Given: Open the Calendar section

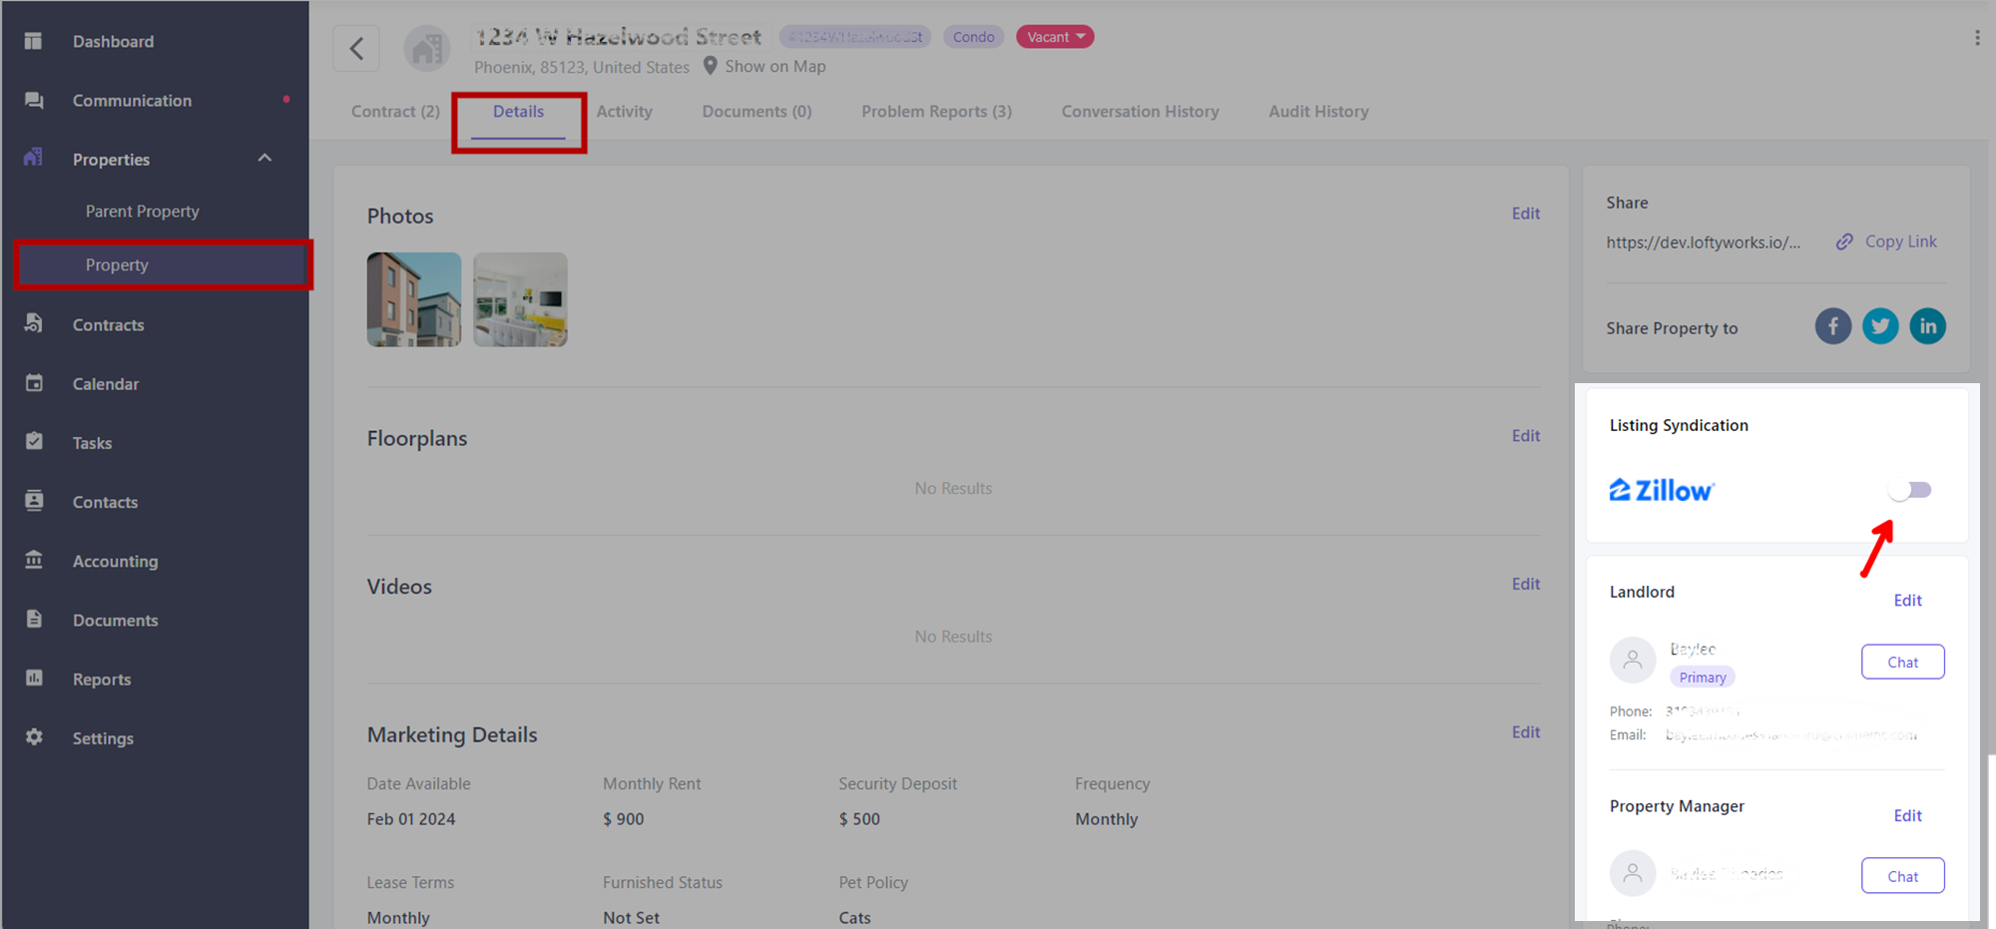Looking at the screenshot, I should (105, 383).
